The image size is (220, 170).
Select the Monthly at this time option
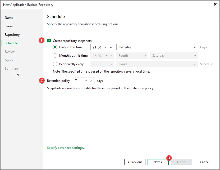click(x=55, y=56)
